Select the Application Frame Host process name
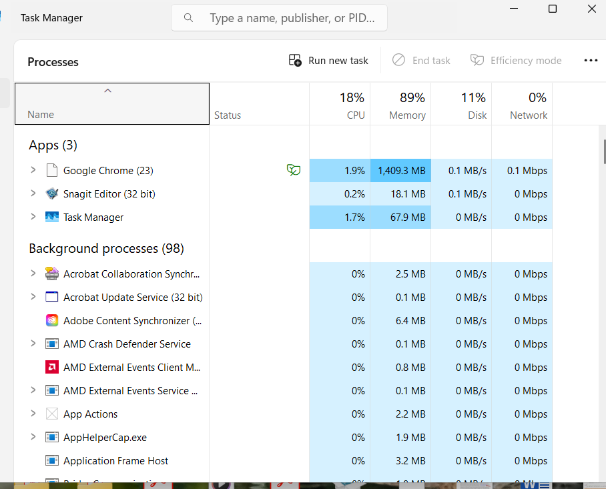Image resolution: width=606 pixels, height=489 pixels. click(115, 461)
